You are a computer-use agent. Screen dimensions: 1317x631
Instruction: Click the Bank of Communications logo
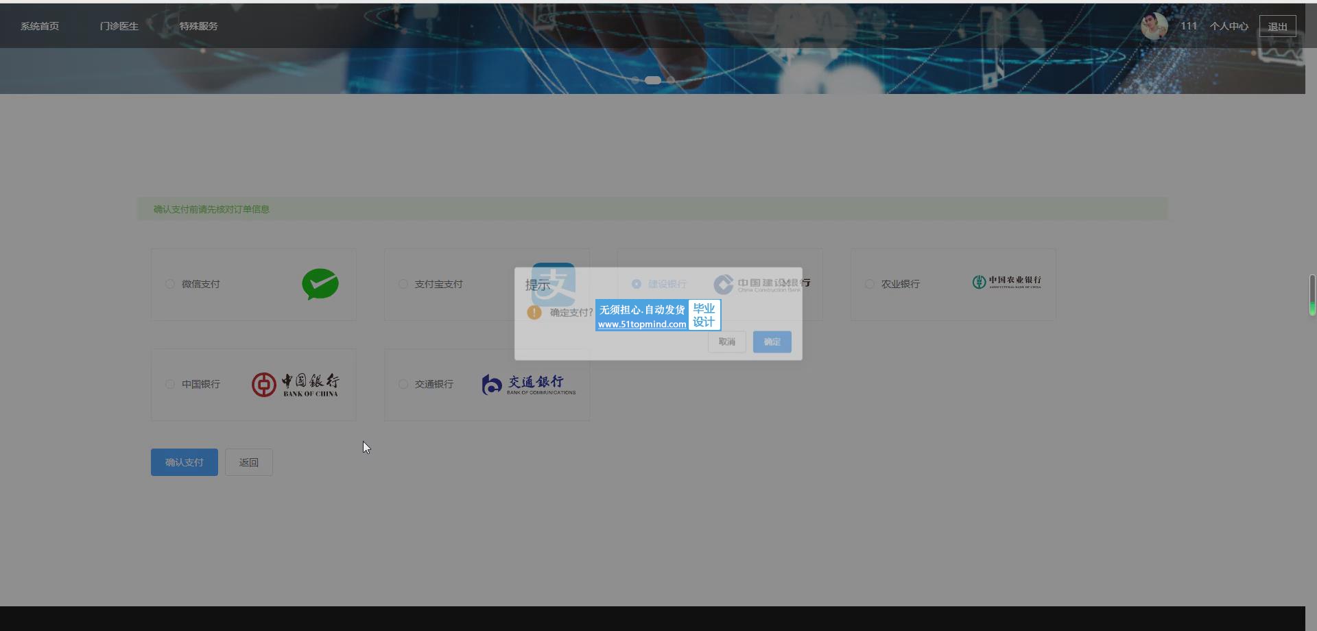click(x=529, y=385)
